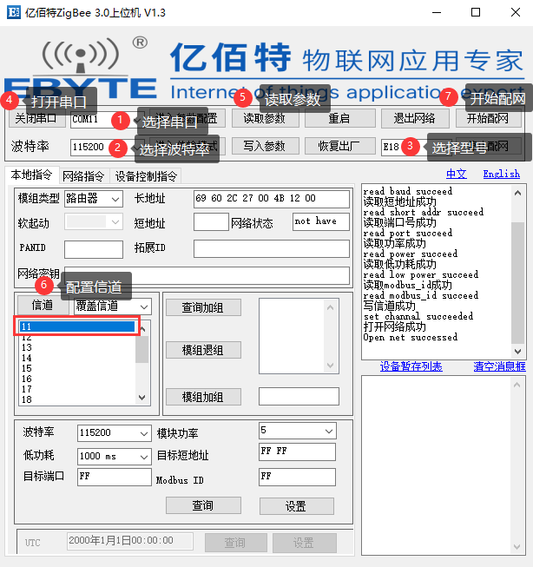533x567 pixels.
Task: Select channel 15 in the list
Action: pyautogui.click(x=77, y=368)
